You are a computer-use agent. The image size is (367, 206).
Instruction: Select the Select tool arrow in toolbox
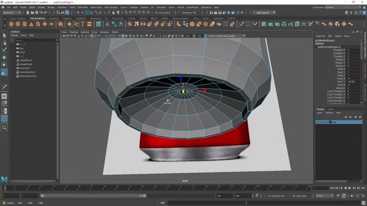[4, 35]
